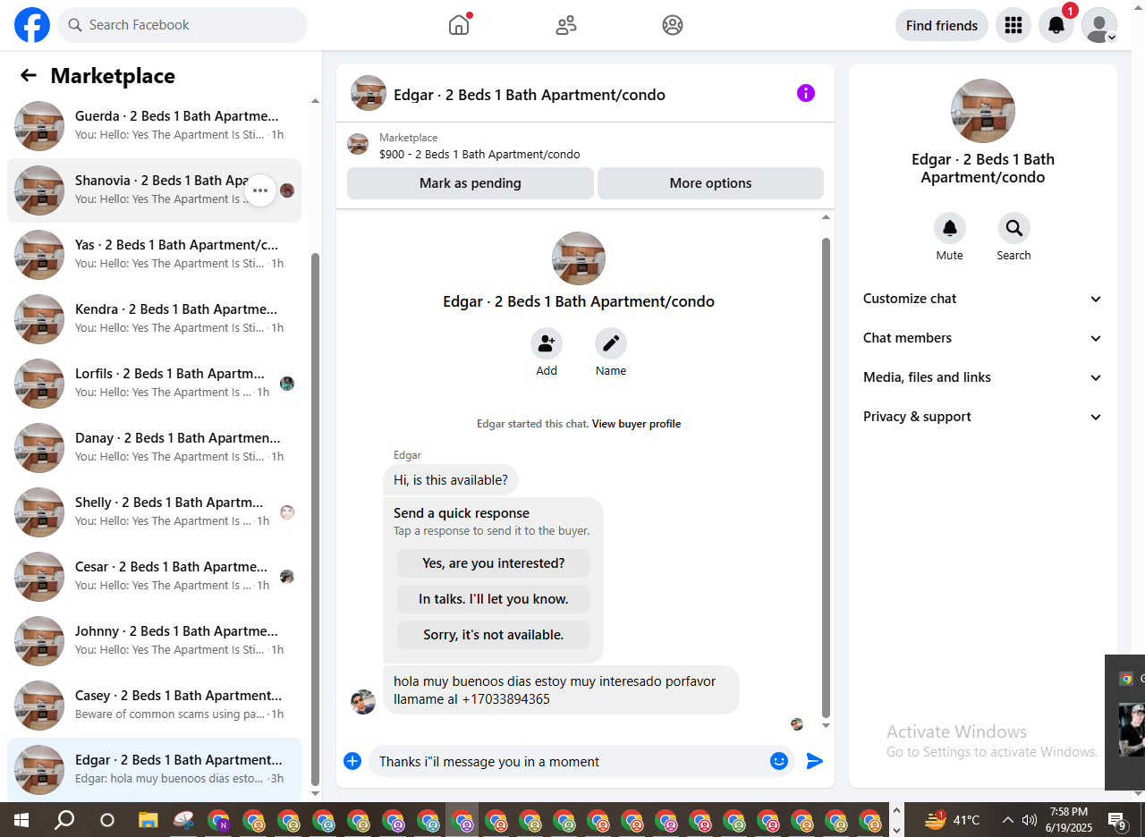
Task: Open the Windows Start menu
Action: click(x=21, y=819)
